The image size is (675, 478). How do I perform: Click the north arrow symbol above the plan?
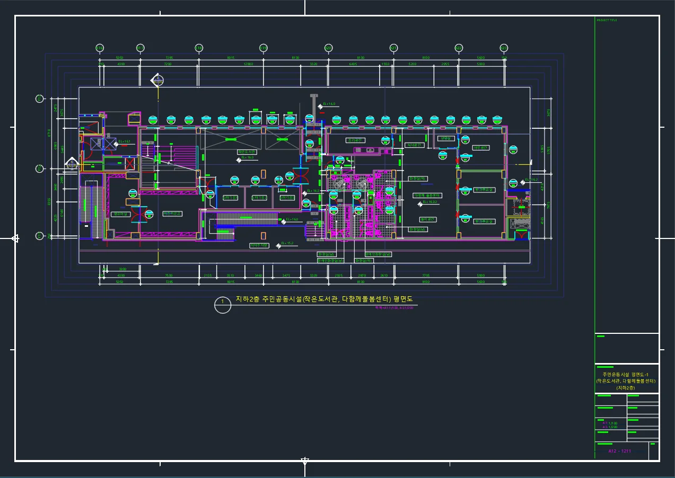(157, 81)
